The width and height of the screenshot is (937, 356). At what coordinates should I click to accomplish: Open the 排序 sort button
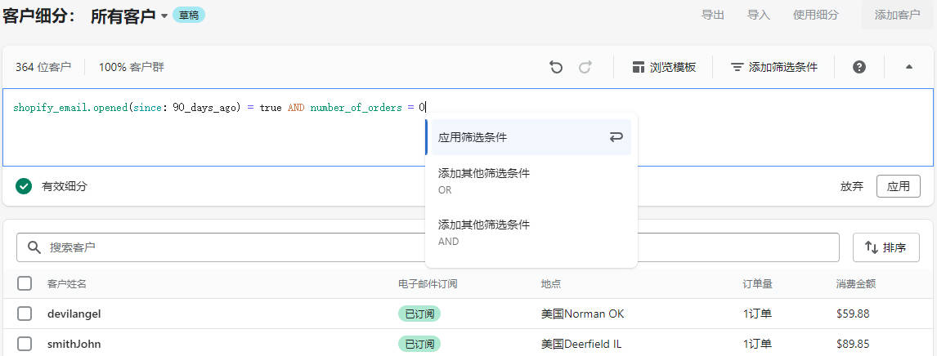tap(886, 247)
